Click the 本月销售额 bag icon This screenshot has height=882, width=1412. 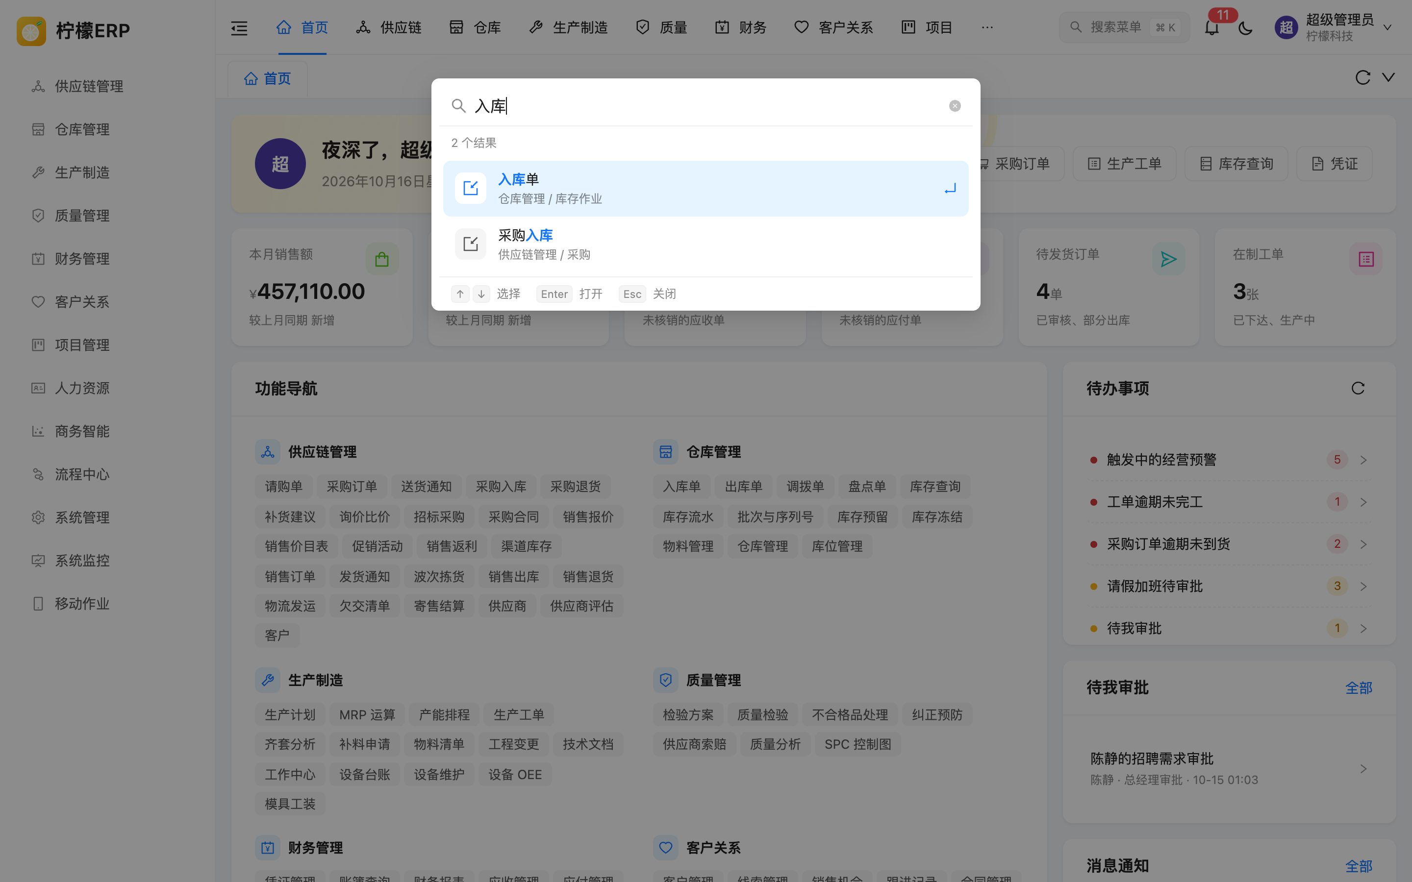click(x=382, y=259)
